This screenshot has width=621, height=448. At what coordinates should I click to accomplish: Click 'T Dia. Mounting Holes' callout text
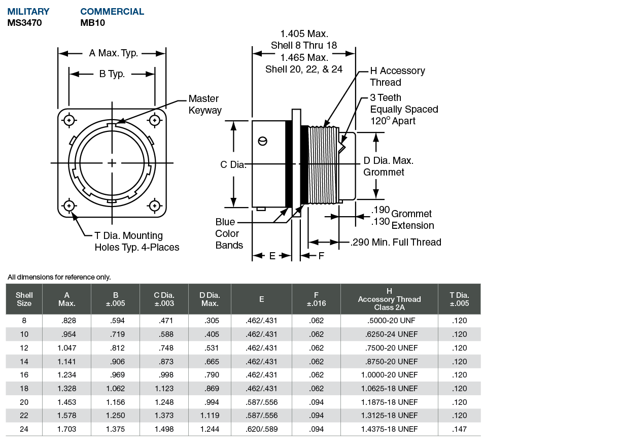click(136, 242)
